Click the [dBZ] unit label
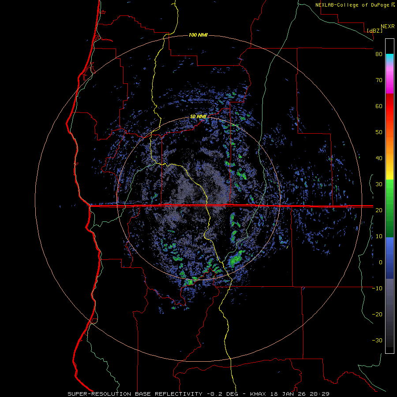Screen dimensions: 397x397 pyautogui.click(x=375, y=30)
